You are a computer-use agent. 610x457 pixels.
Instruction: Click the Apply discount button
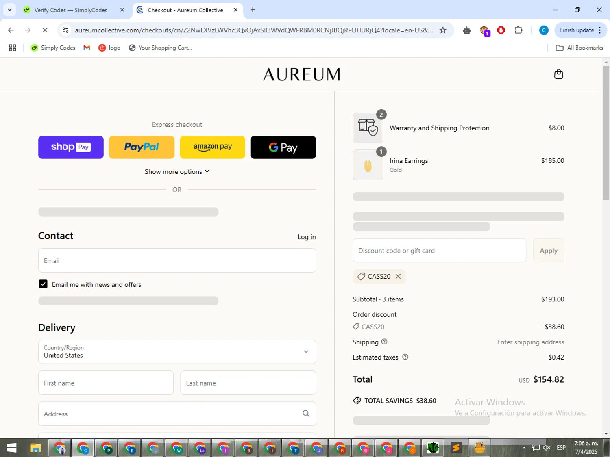tap(549, 250)
